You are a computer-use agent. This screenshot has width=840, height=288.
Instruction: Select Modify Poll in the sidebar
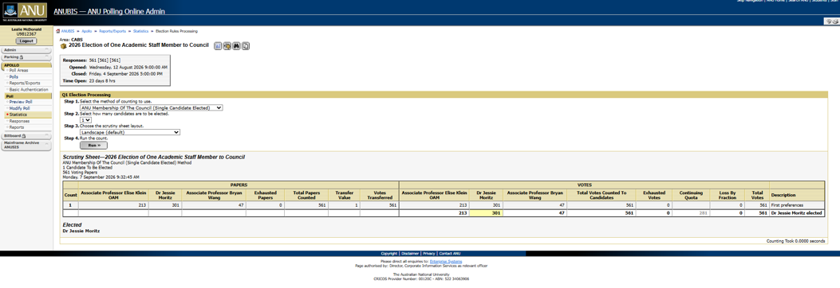coord(20,108)
